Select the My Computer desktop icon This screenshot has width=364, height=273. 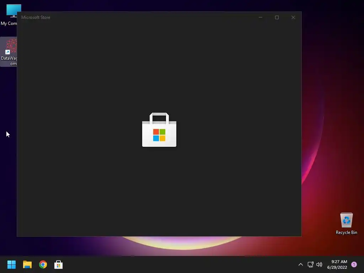tap(9, 15)
